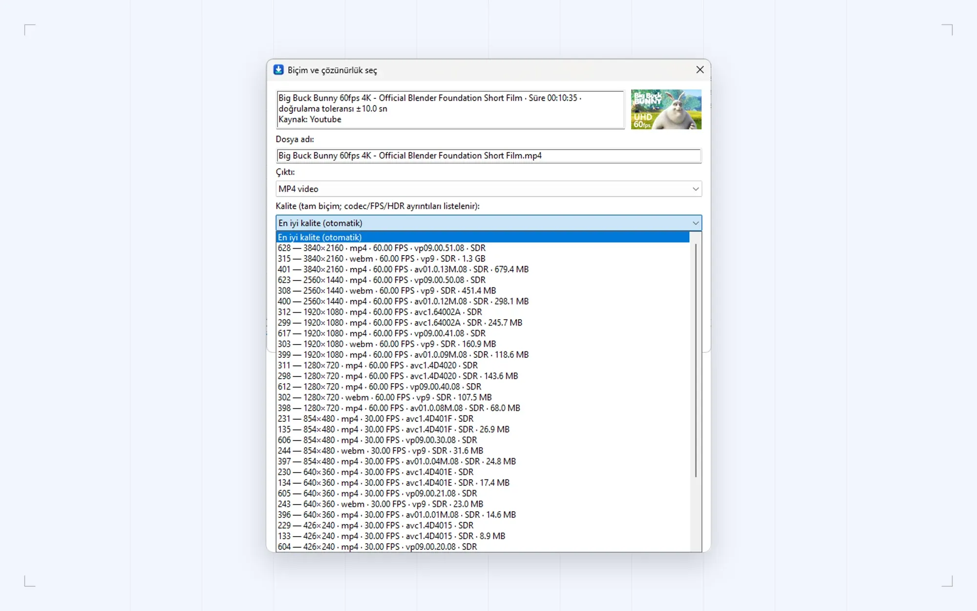Choose format 399 1920×1080 av01 118.6 MB
The height and width of the screenshot is (611, 977).
coord(483,355)
